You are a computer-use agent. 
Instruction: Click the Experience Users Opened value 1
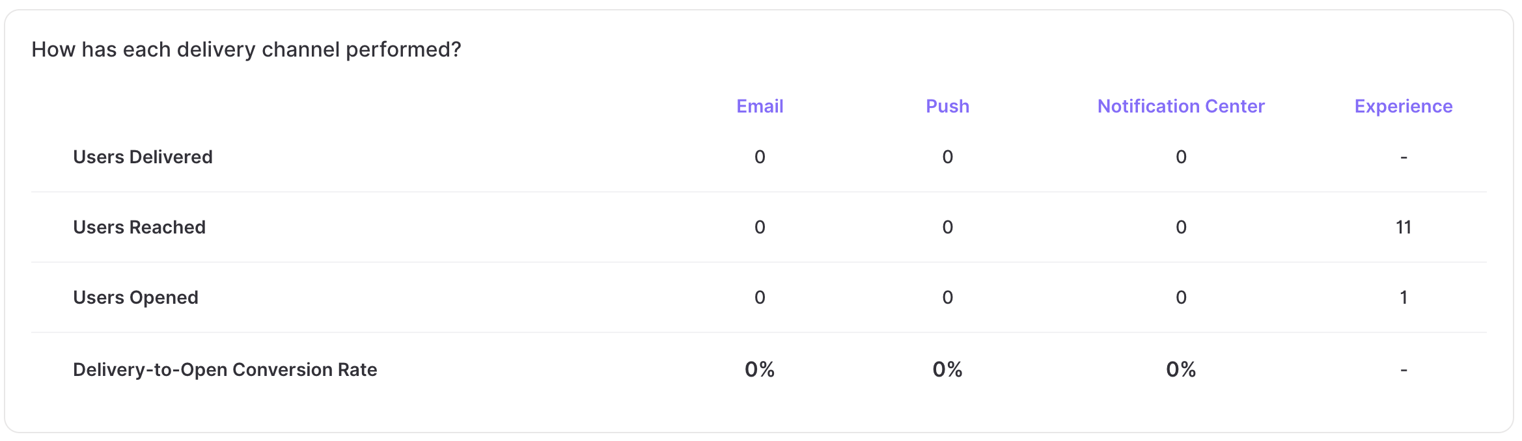pos(1404,297)
